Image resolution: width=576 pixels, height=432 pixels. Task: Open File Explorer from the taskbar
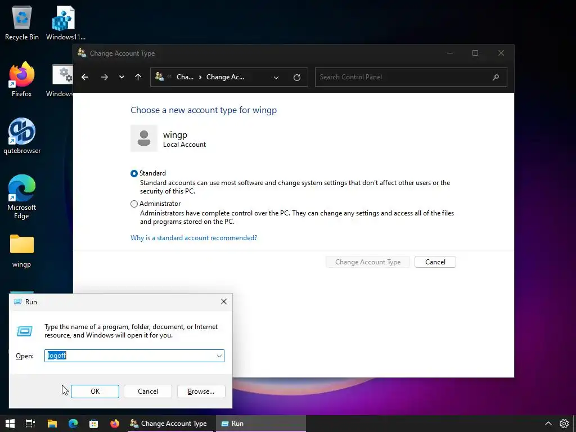click(52, 424)
